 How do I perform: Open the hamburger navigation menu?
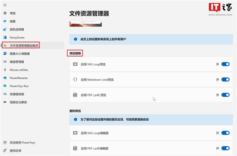(x=5, y=5)
